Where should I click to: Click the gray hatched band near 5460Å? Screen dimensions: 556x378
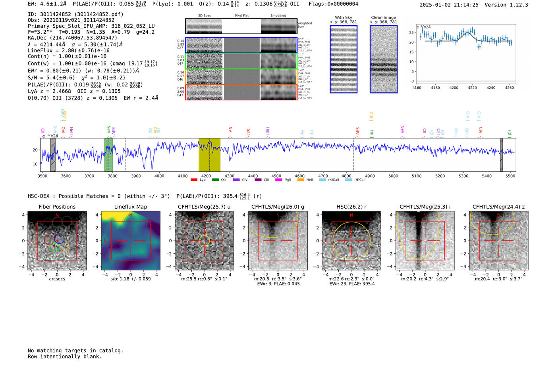tap(501, 155)
